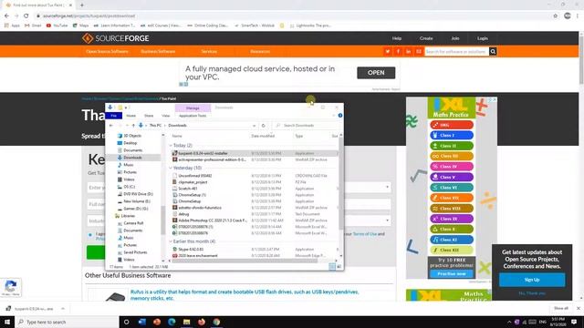Open Cortana from taskbar
The image size is (584, 328).
coord(126,322)
